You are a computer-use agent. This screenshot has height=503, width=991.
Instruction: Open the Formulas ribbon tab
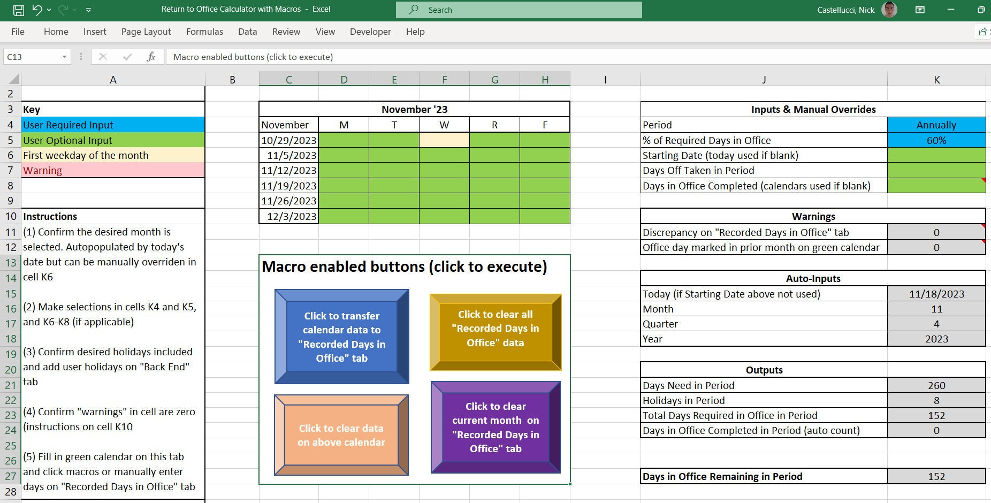pos(204,32)
